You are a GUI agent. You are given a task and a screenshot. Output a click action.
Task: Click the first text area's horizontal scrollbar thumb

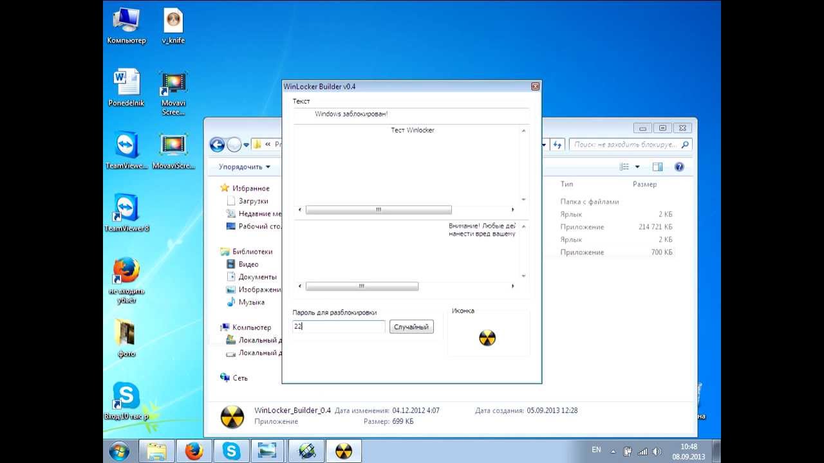tap(379, 210)
